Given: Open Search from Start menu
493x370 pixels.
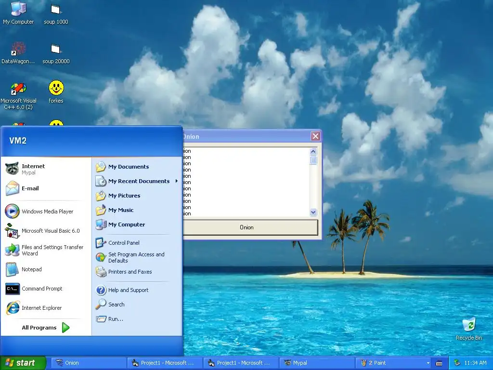Looking at the screenshot, I should [x=137, y=304].
